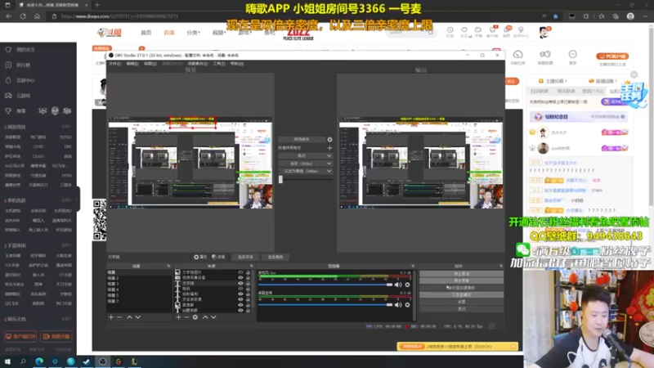Toggle visibility of fifth source row
The image size is (654, 368).
tap(240, 294)
